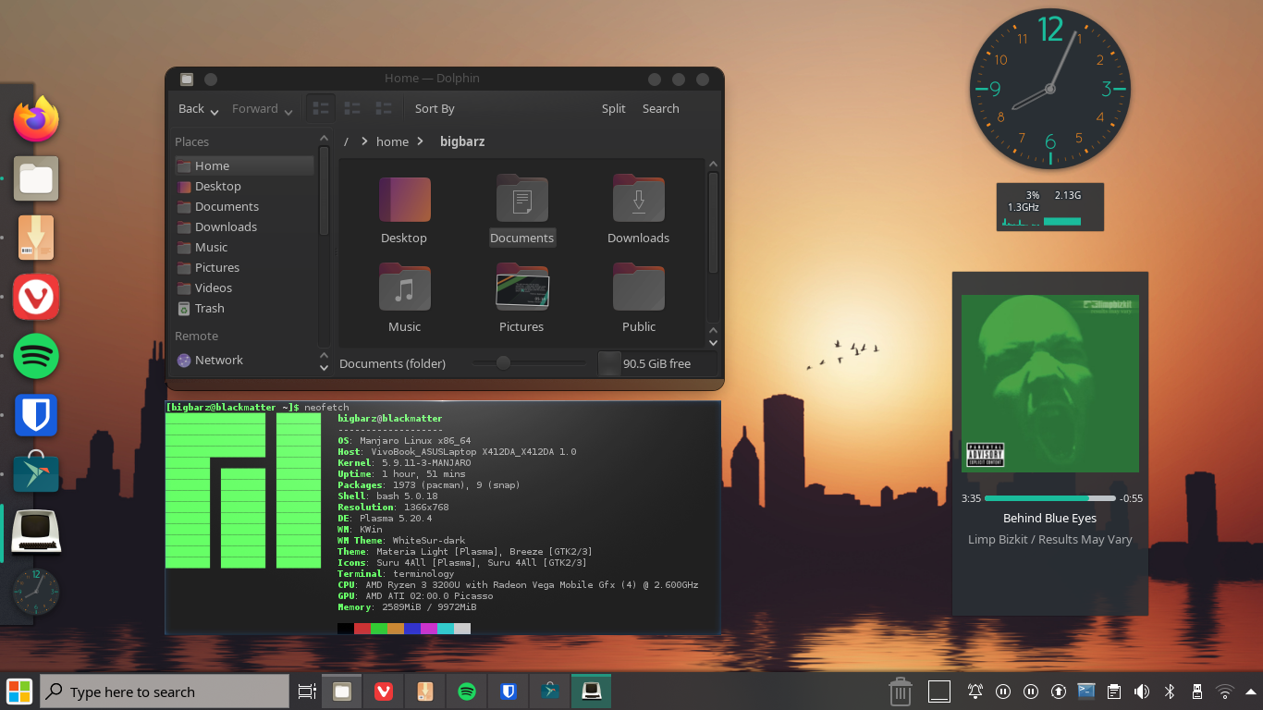Open the notifications bell in system tray
Screen dimensions: 1263x710
975,692
